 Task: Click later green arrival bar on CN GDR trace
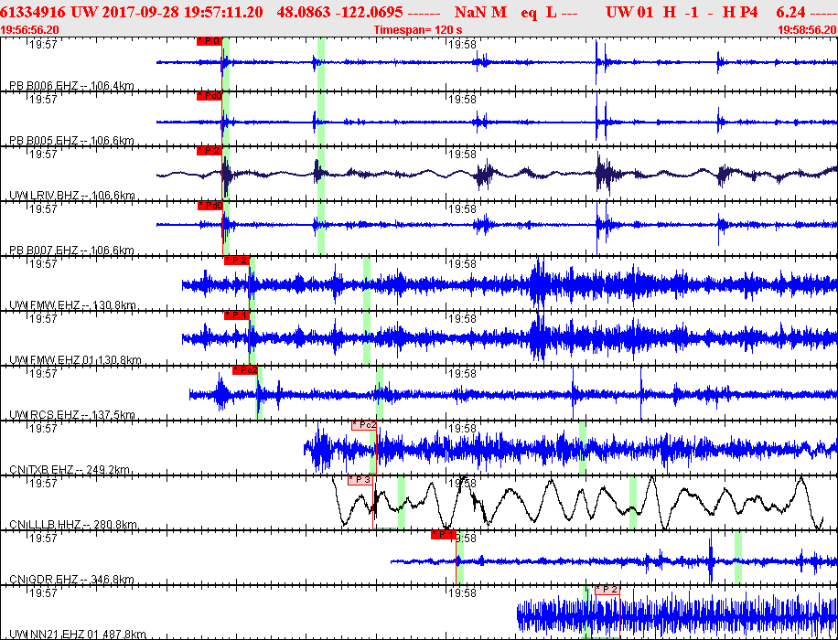[738, 557]
